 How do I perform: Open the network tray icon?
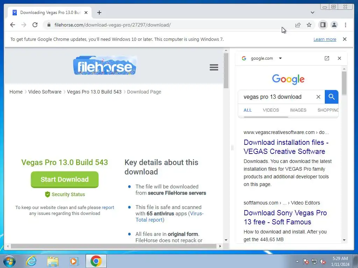[314, 261]
